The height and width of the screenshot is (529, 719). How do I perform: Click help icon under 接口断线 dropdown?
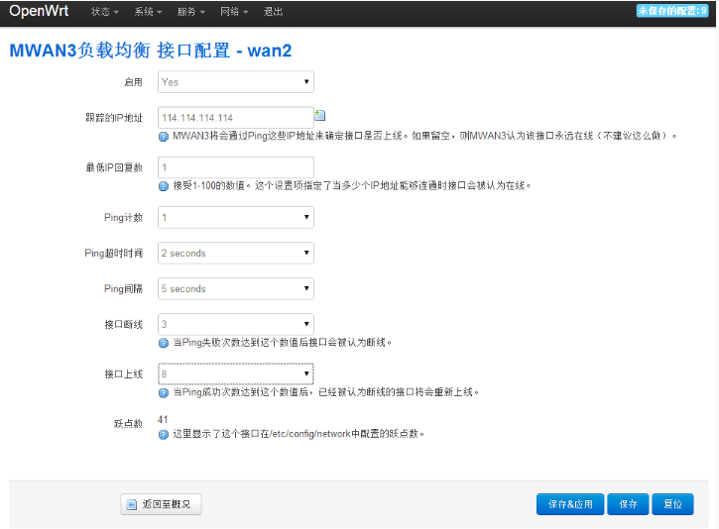click(164, 343)
